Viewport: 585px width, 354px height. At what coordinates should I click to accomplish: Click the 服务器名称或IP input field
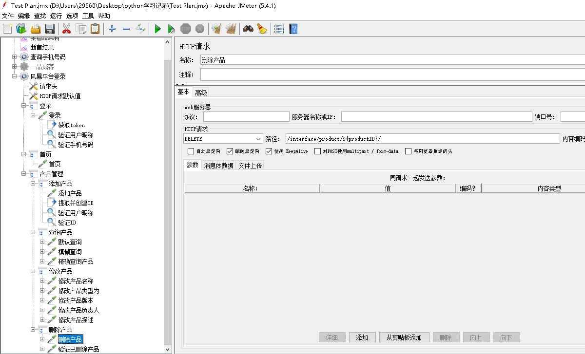click(x=436, y=117)
